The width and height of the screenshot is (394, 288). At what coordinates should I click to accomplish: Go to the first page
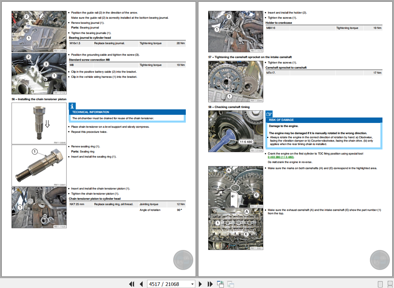click(x=131, y=284)
